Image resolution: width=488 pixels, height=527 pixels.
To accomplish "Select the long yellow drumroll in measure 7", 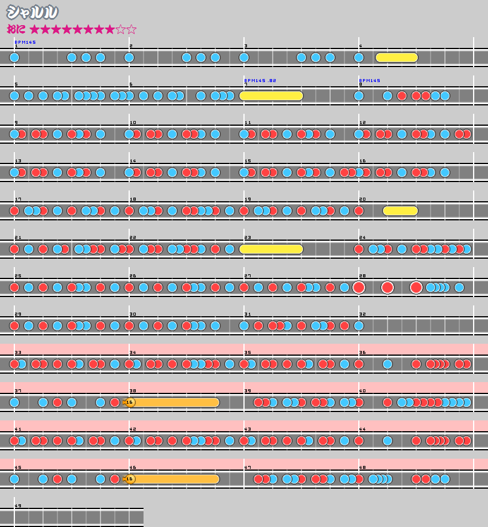I will tap(273, 96).
